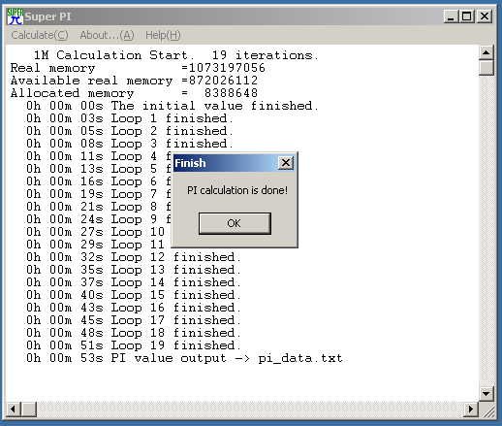Click the horizontal scrollbar thumb
The width and height of the screenshot is (502, 426).
coord(28,410)
